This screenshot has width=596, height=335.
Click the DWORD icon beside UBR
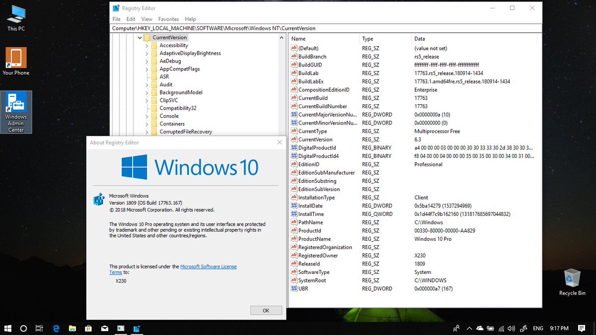[x=294, y=288]
